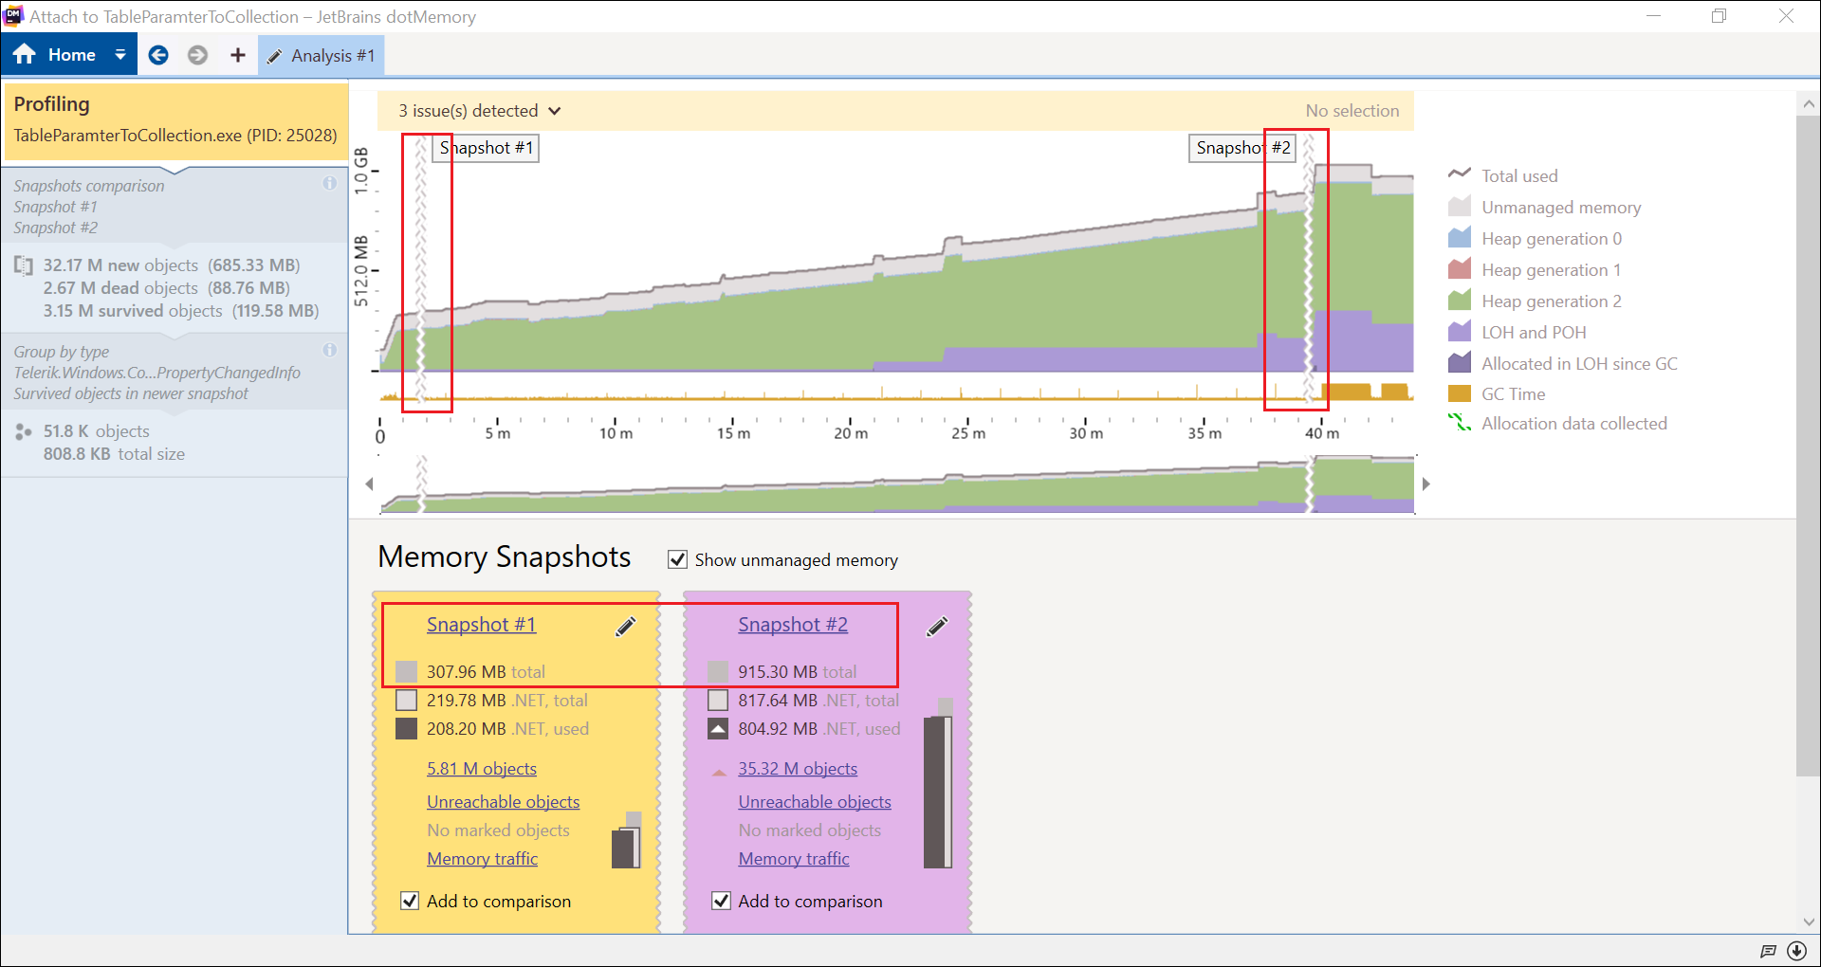Viewport: 1821px width, 967px height.
Task: Open the Snapshot #2 link
Action: (x=793, y=625)
